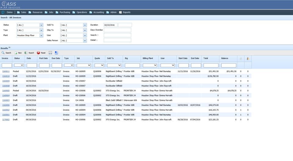Click the column filter row toggle icon
Image resolution: width=293 pixels, height=161 pixels.
(50, 53)
